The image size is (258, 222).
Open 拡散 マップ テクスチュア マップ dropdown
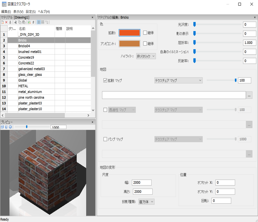(178, 80)
